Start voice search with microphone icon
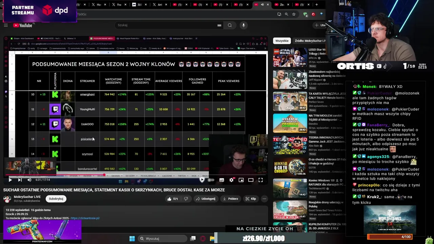 tap(243, 25)
